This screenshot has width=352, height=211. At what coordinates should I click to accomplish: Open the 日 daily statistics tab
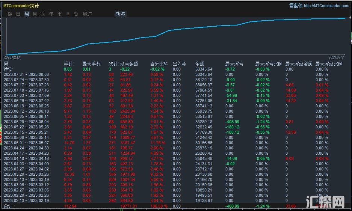(x=18, y=14)
